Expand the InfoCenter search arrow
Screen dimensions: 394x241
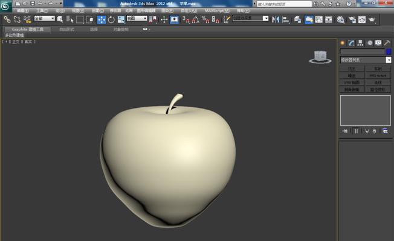click(254, 4)
